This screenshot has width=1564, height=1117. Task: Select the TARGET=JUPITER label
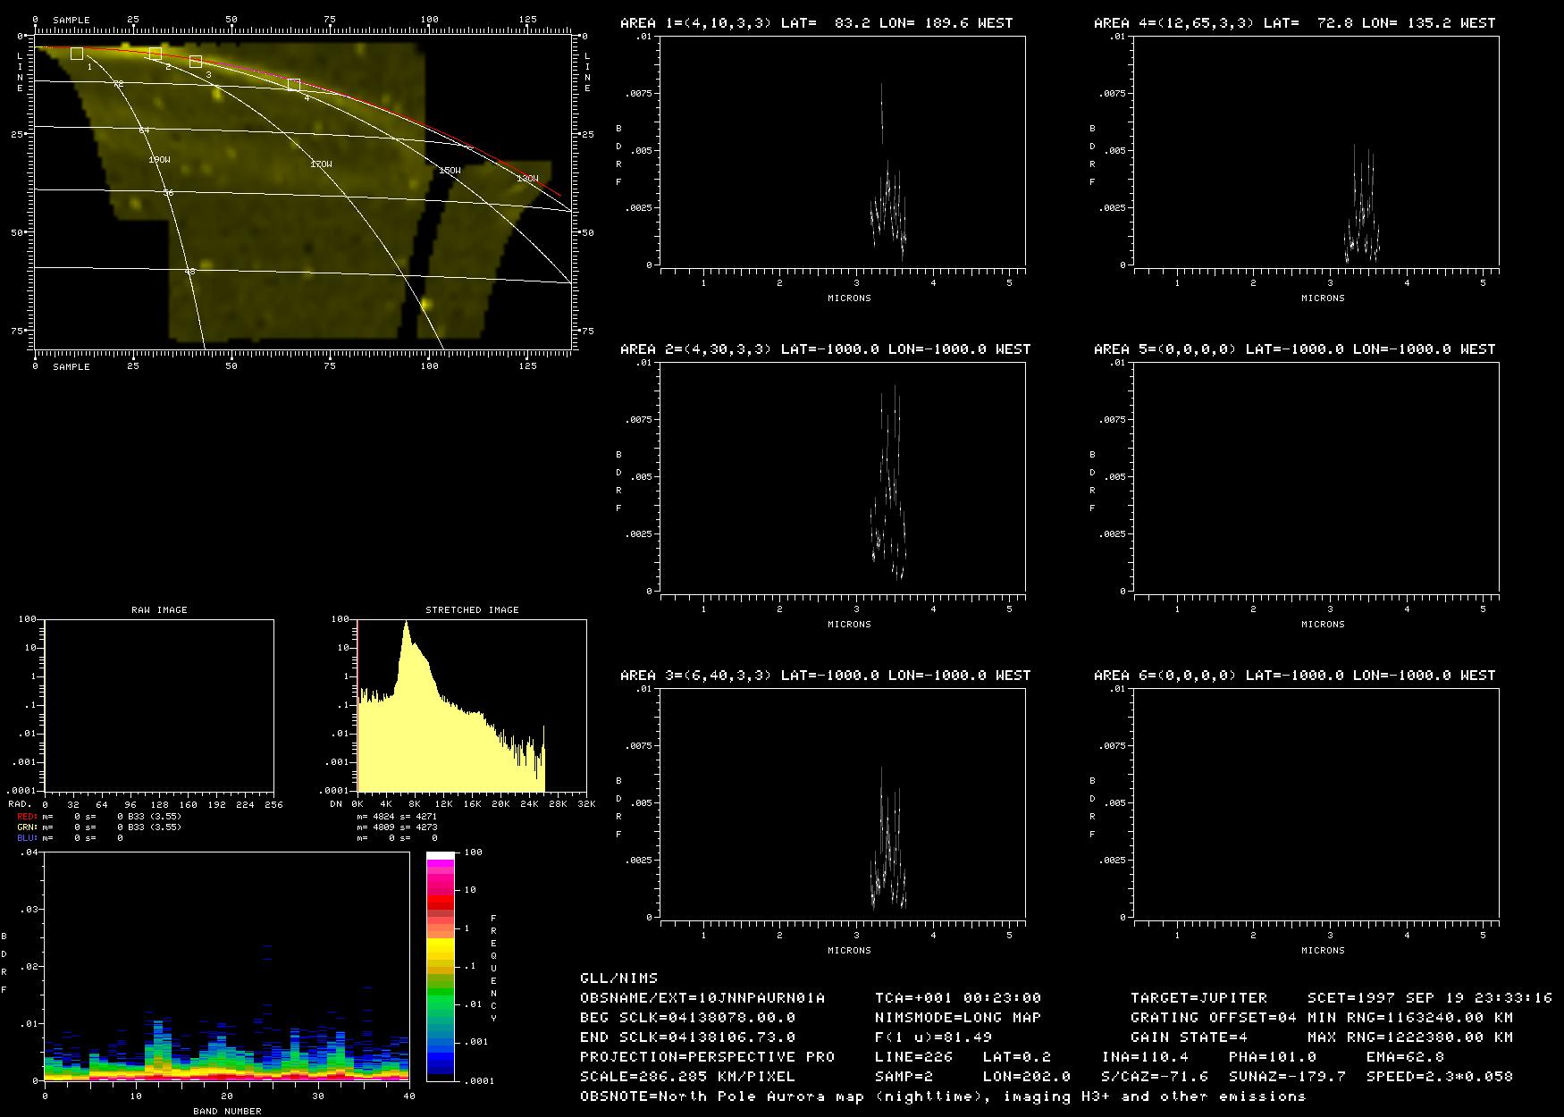pos(1198,998)
